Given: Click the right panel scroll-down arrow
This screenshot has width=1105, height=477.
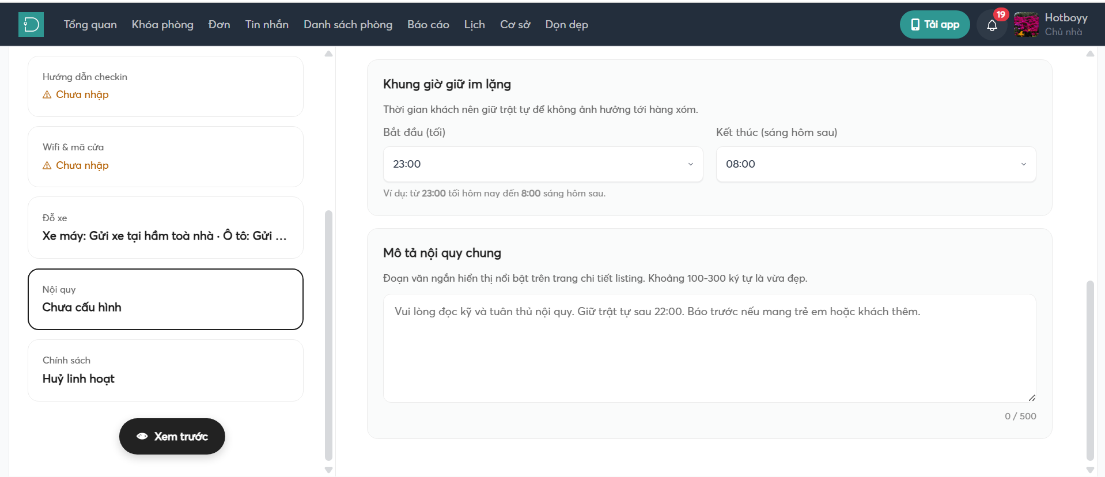Looking at the screenshot, I should pyautogui.click(x=1090, y=470).
